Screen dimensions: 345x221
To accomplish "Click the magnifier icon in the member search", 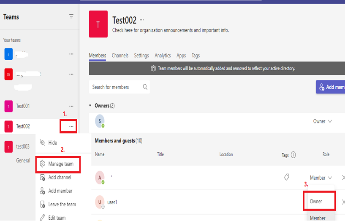I will pyautogui.click(x=145, y=87).
